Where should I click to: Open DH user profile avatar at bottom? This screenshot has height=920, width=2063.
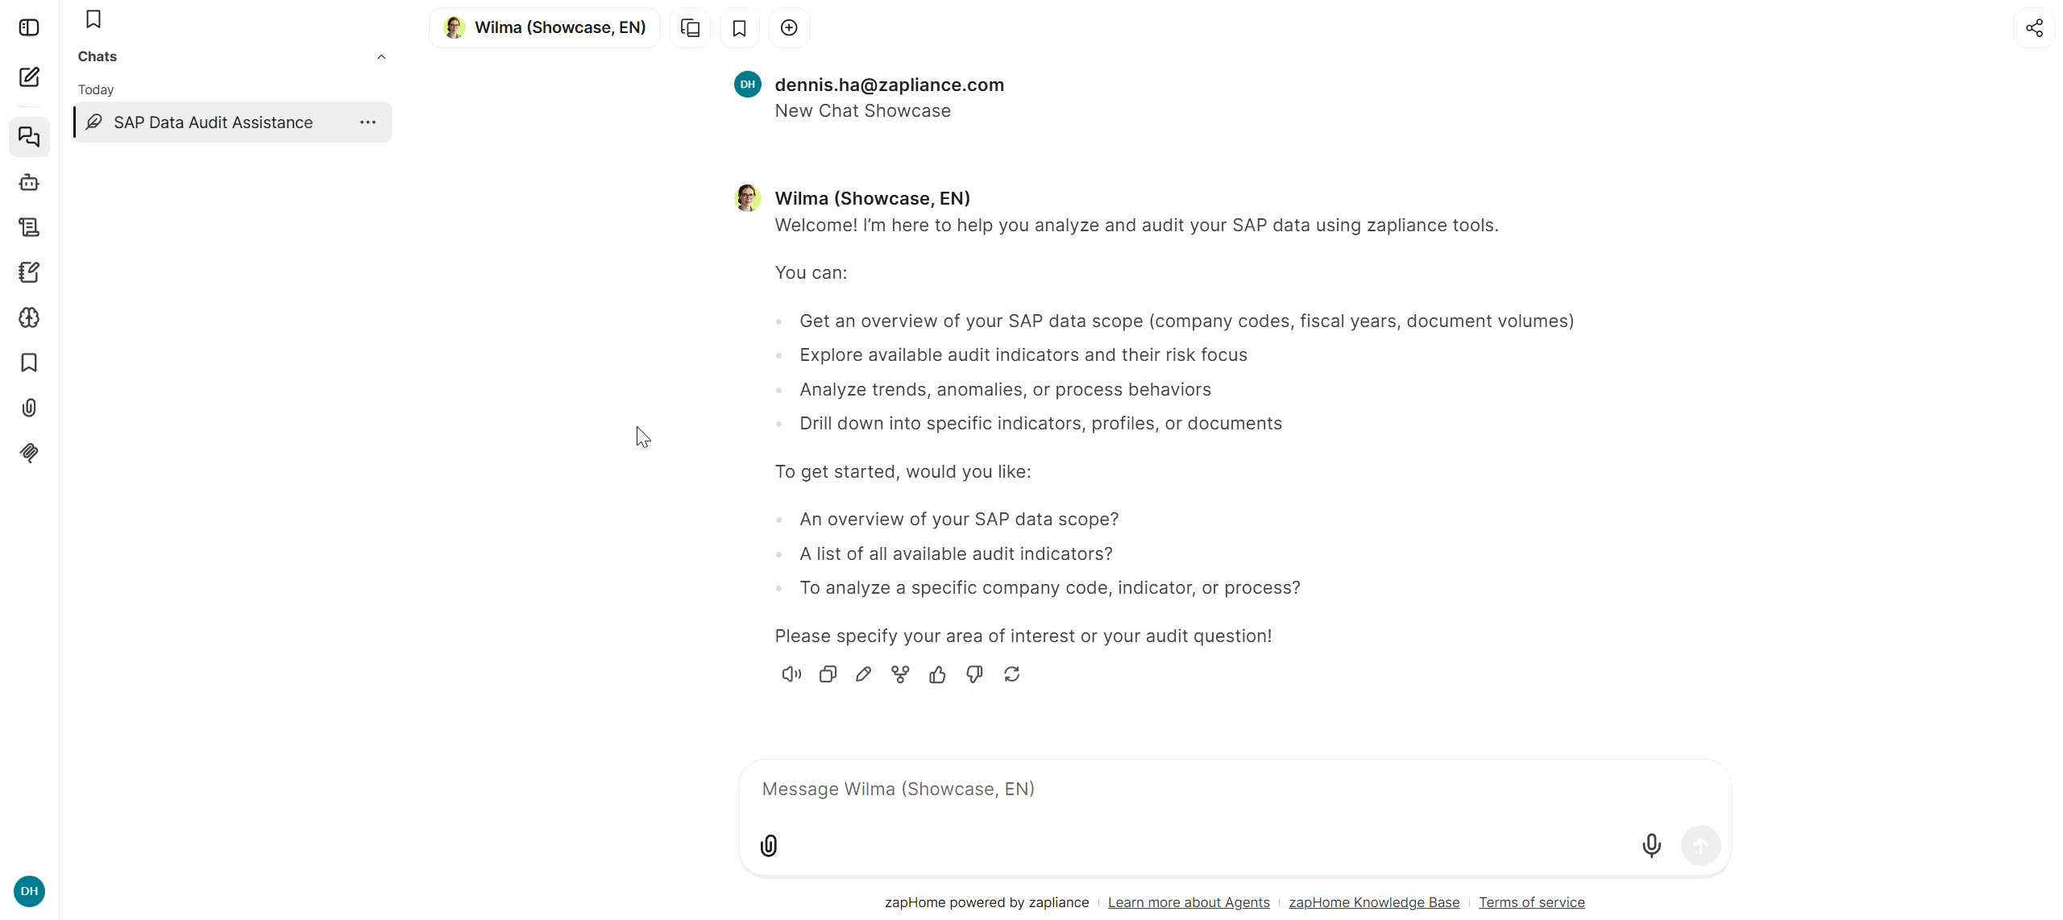[x=30, y=891]
